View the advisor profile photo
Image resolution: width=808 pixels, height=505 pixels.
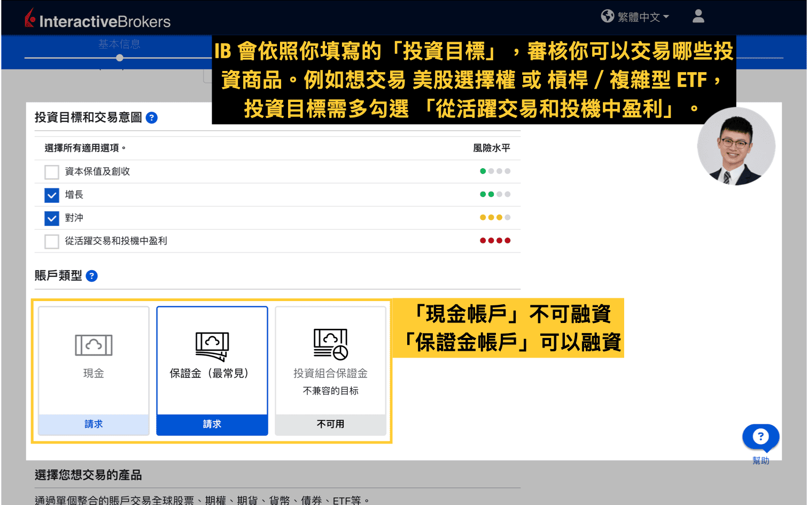(x=736, y=147)
